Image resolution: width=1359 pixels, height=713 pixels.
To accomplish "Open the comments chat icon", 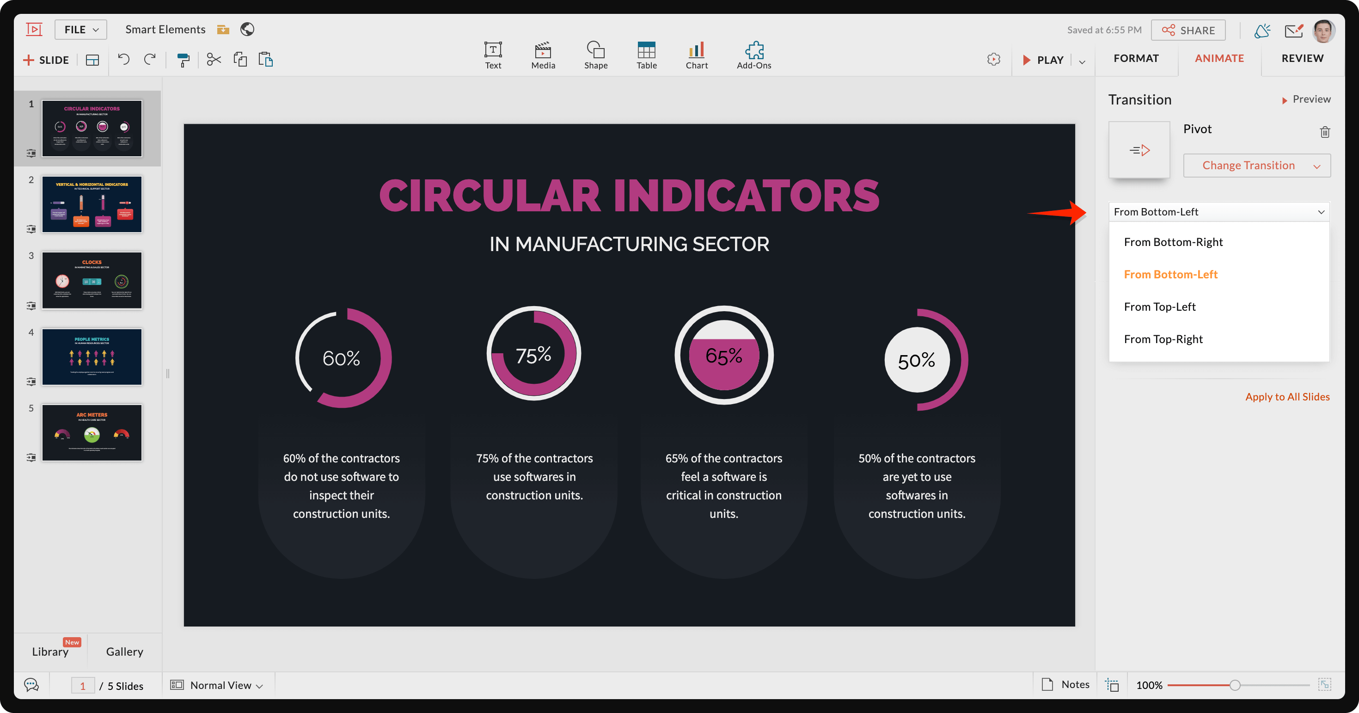I will [x=31, y=685].
